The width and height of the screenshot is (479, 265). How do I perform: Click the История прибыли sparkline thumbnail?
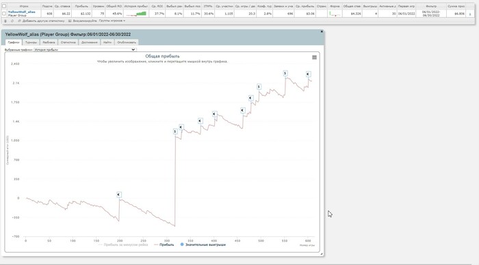tap(136, 14)
